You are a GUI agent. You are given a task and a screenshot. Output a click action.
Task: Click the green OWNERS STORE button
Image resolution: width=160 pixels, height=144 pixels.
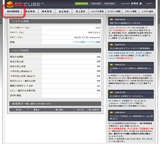tap(82, 3)
